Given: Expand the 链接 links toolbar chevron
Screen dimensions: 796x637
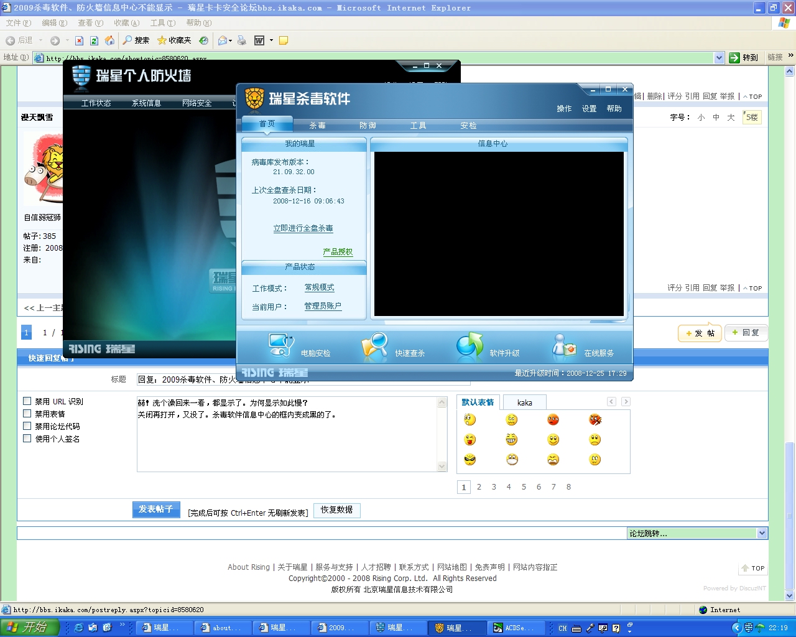Looking at the screenshot, I should (x=790, y=56).
